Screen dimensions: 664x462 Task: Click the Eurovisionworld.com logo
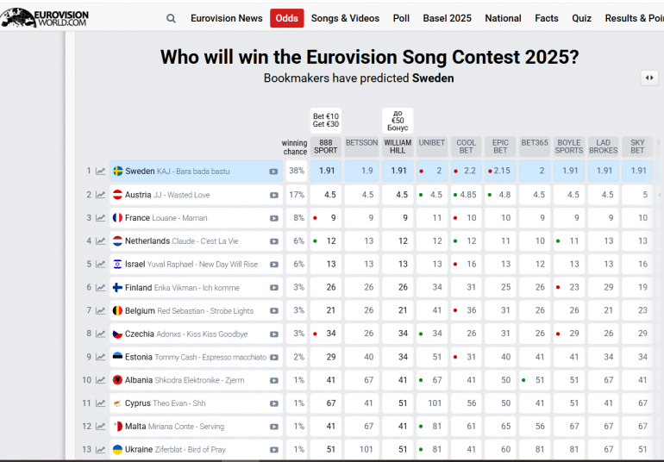[x=45, y=18]
